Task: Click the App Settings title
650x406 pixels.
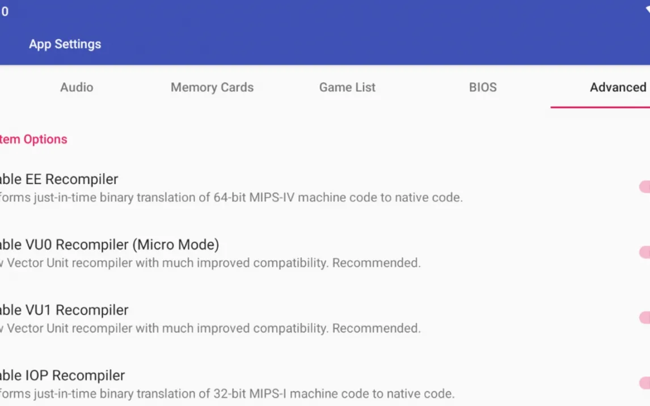Action: (x=65, y=44)
